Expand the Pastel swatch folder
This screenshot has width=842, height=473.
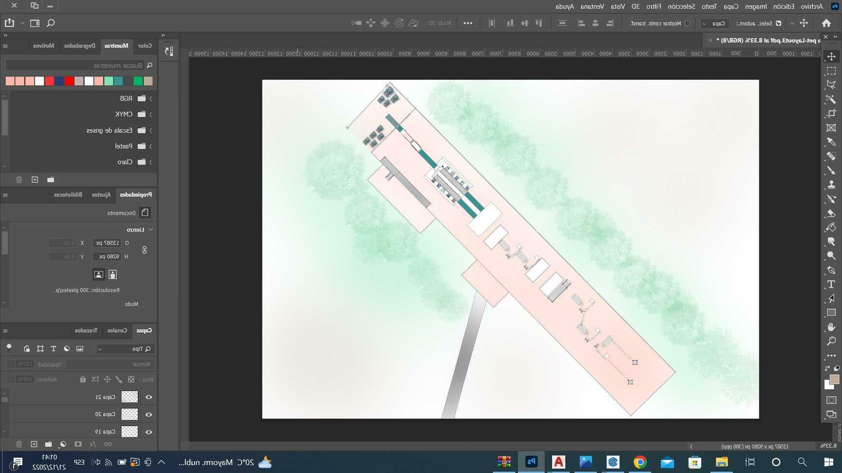[x=151, y=146]
